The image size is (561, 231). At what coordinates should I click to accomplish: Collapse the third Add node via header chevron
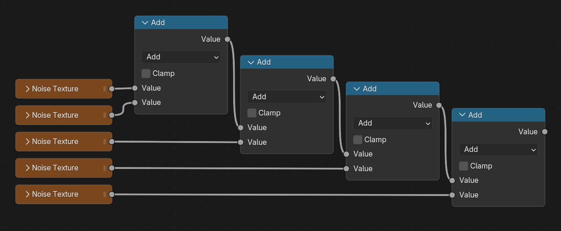pos(356,89)
